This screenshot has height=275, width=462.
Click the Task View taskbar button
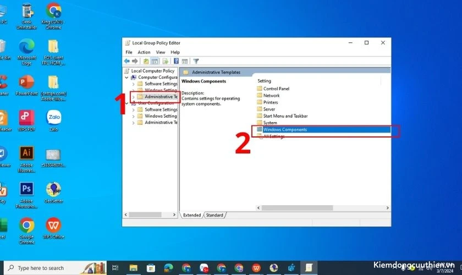click(x=115, y=268)
